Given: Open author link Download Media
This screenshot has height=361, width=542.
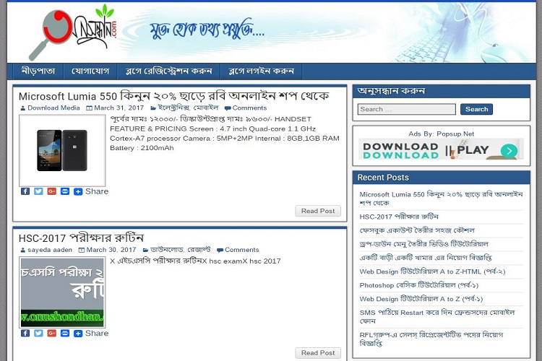Looking at the screenshot, I should point(53,108).
